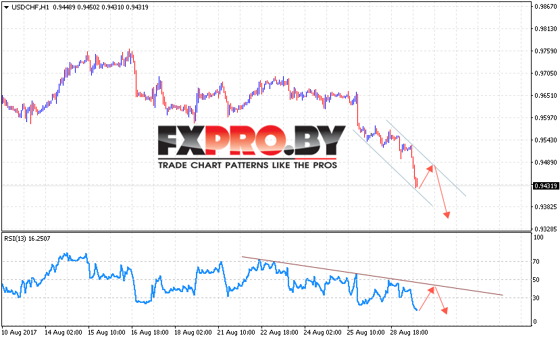Open the chart menu triangle beside USDCHF,H1

coord(6,7)
